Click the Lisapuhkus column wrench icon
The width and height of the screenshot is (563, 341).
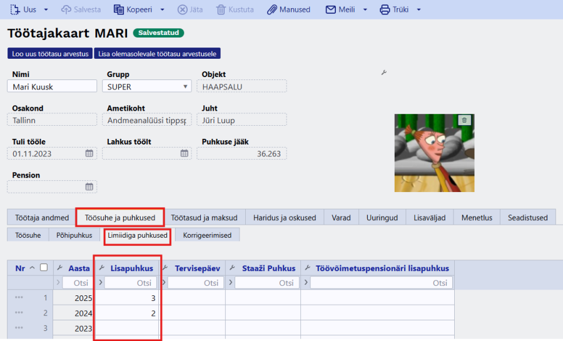pos(102,268)
